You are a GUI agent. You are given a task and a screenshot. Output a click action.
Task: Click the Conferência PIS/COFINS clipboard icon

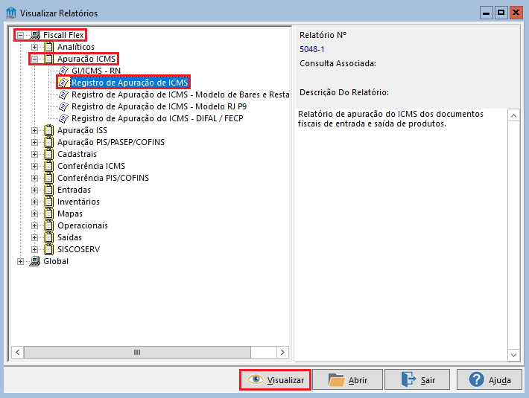pyautogui.click(x=49, y=178)
